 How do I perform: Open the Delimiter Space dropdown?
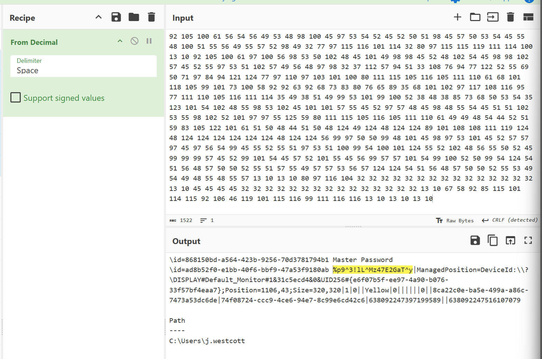click(x=83, y=66)
